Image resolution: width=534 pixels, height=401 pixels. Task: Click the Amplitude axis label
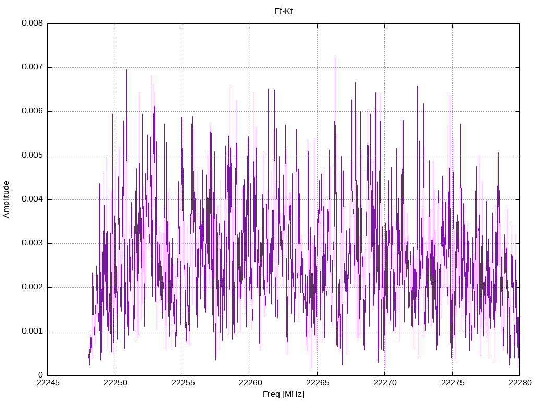(6, 199)
